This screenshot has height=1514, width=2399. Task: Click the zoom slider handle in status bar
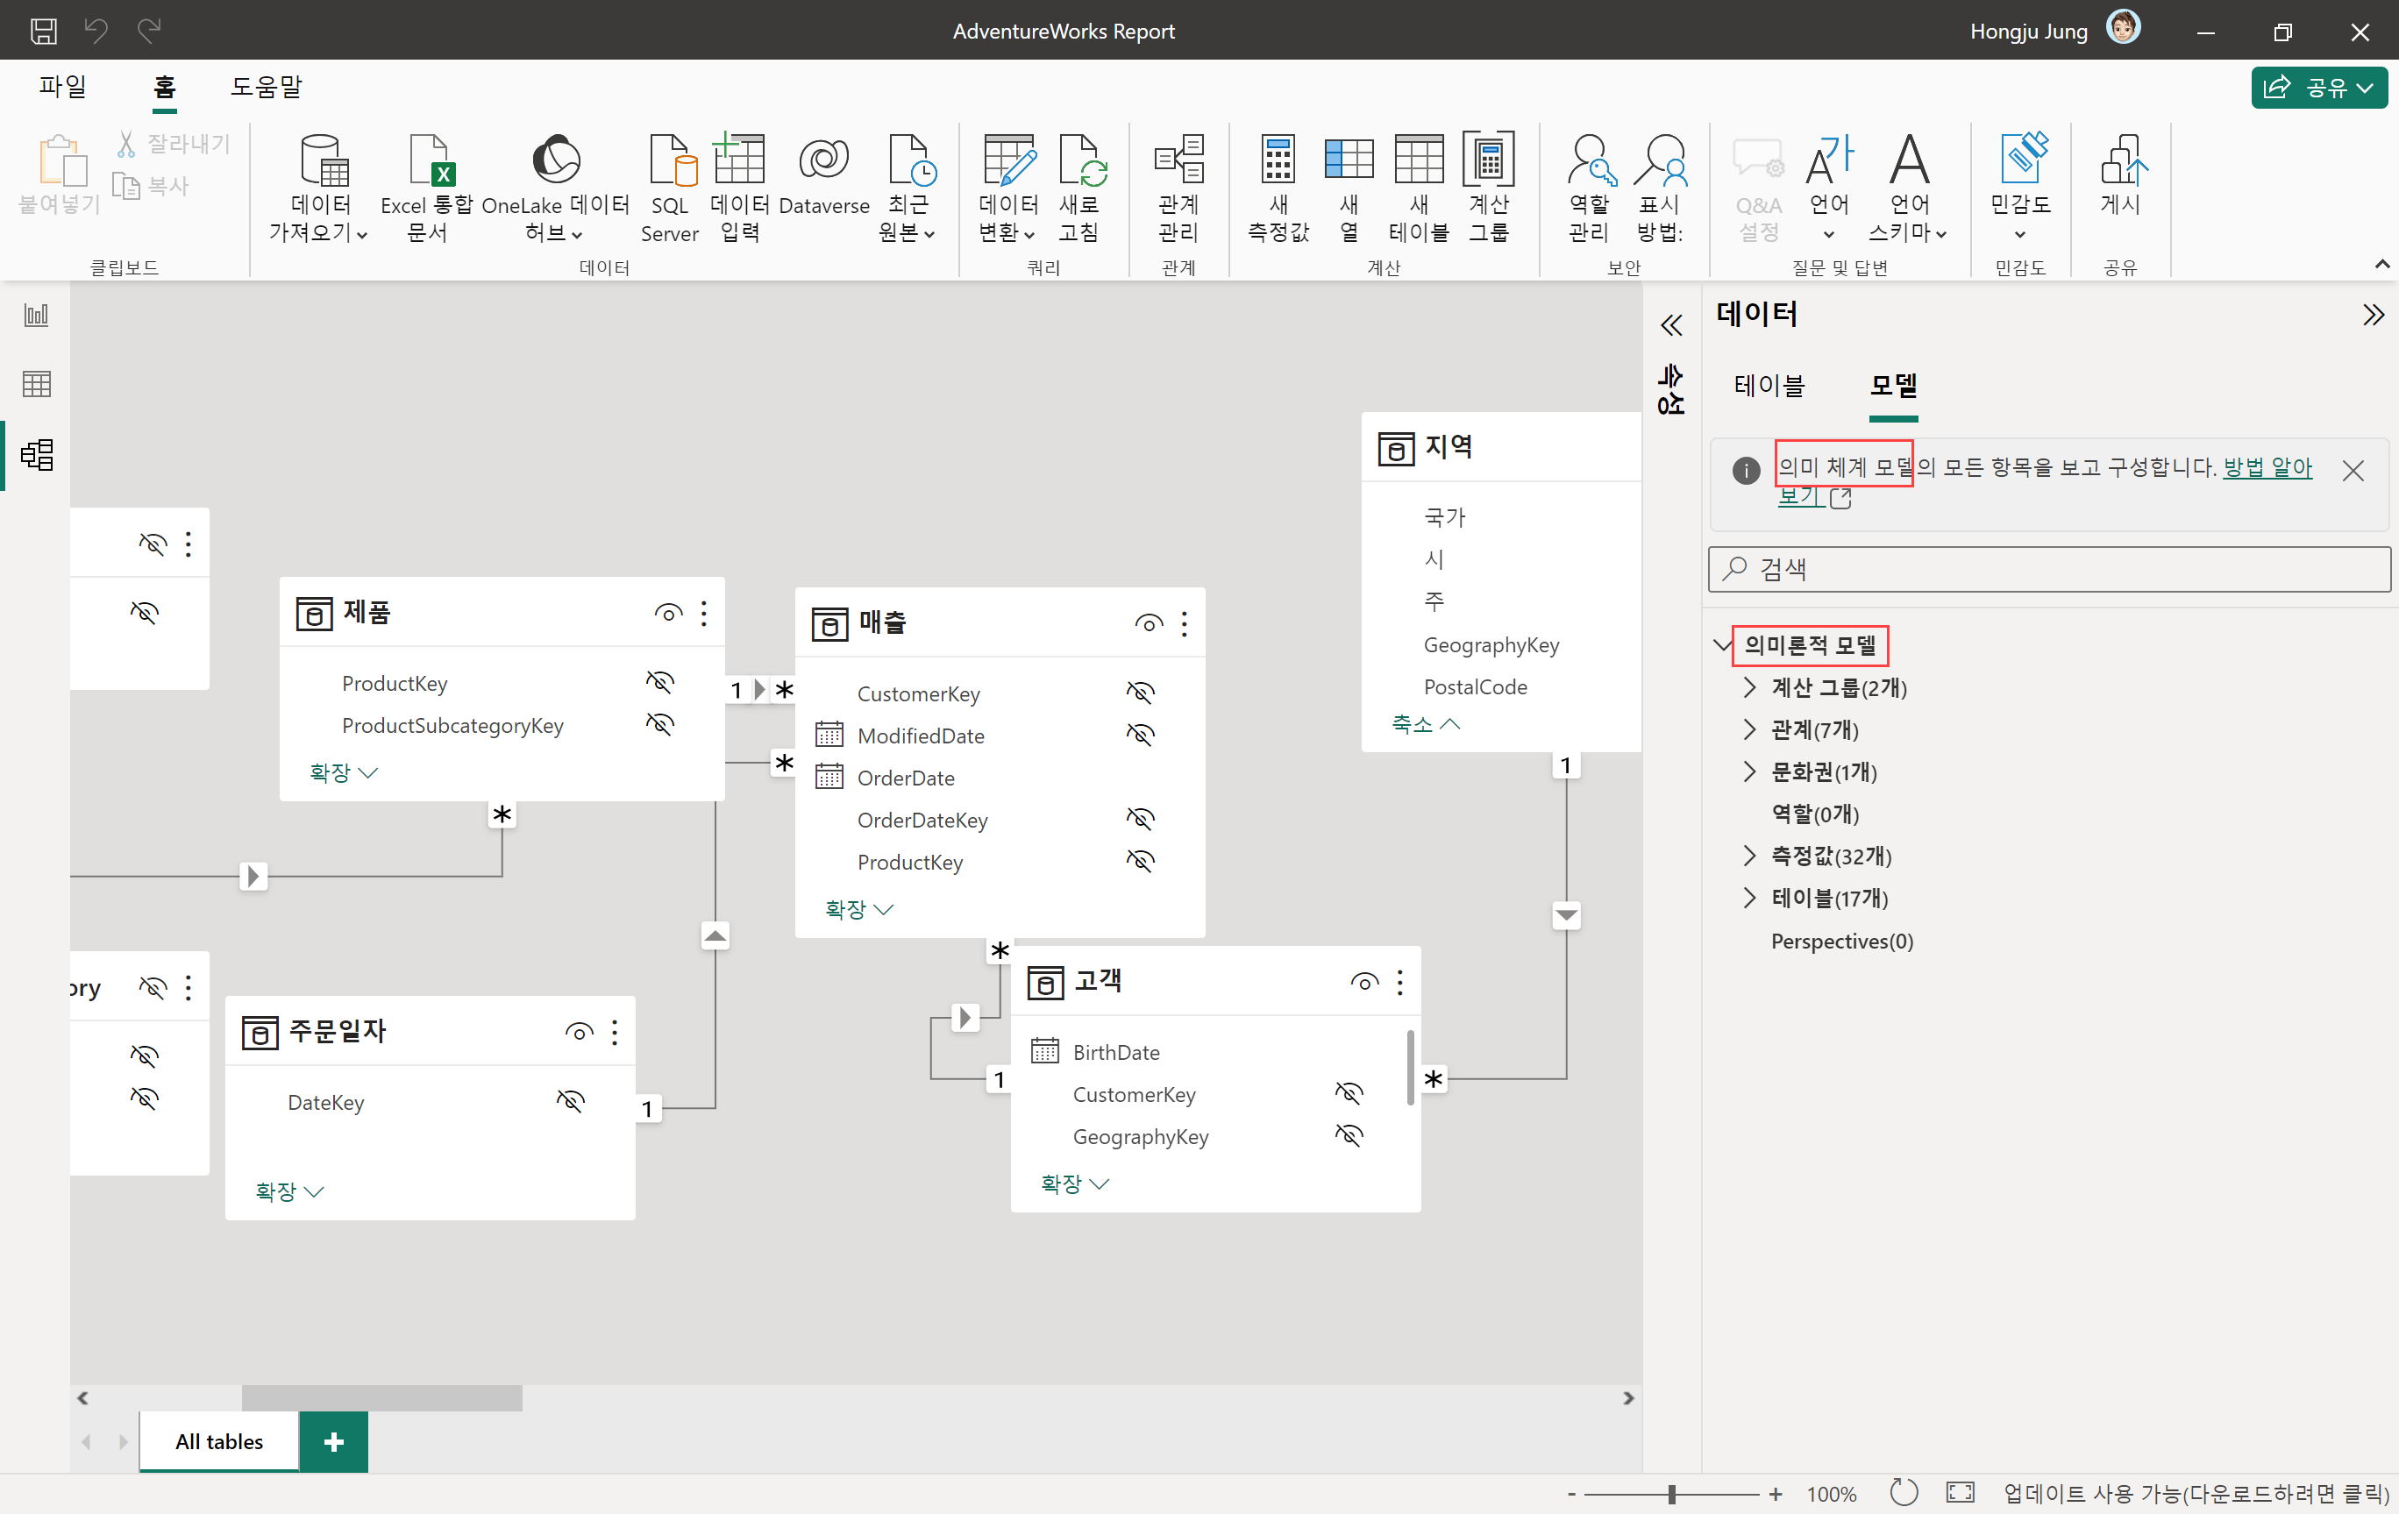[x=1672, y=1493]
